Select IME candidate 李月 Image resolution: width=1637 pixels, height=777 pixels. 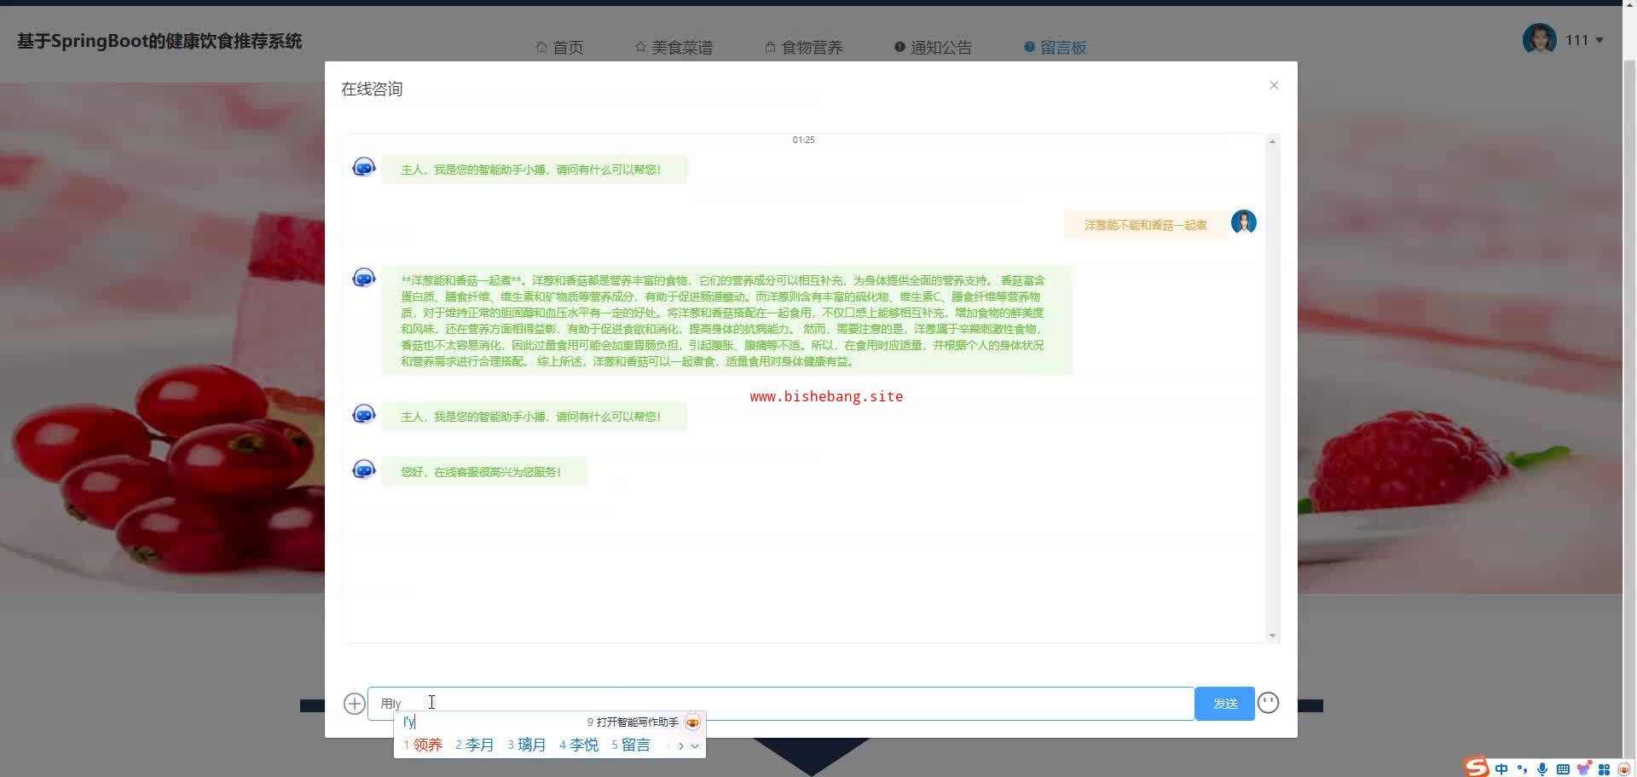(x=475, y=745)
